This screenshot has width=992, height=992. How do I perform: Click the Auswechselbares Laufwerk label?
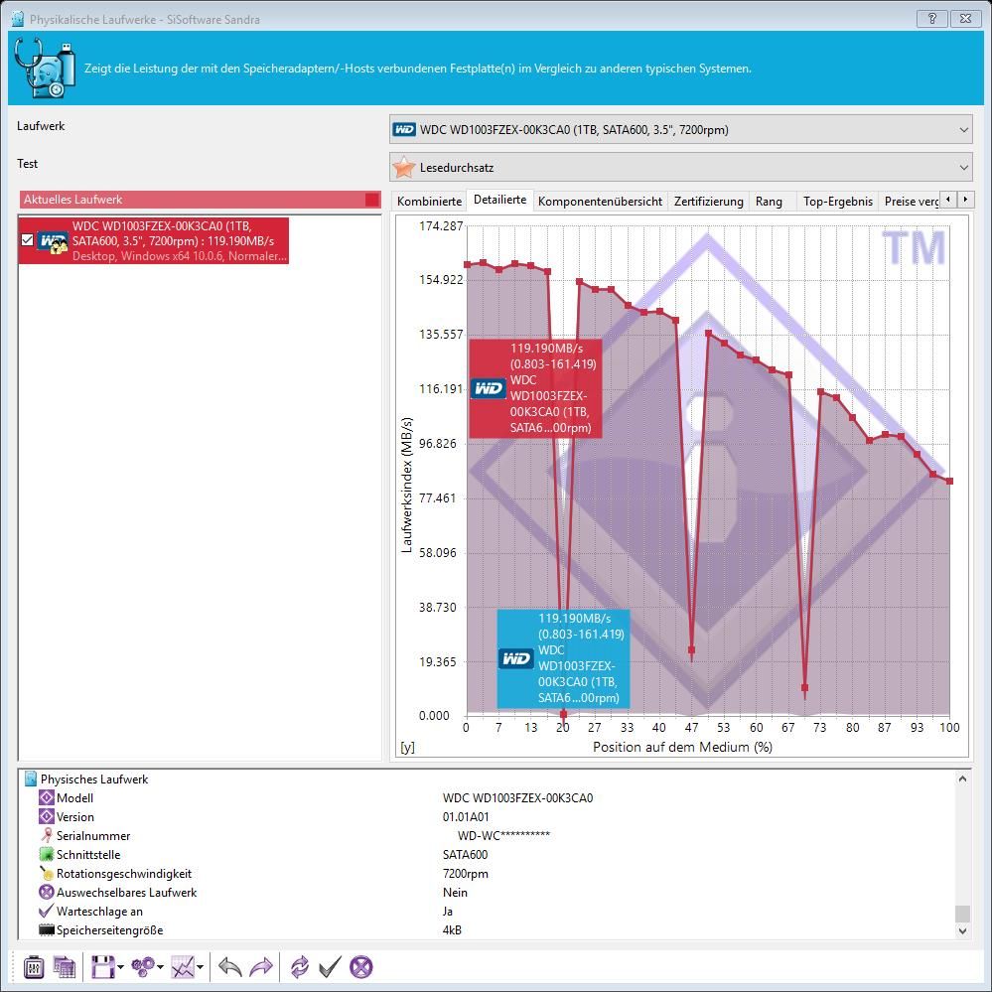point(126,892)
